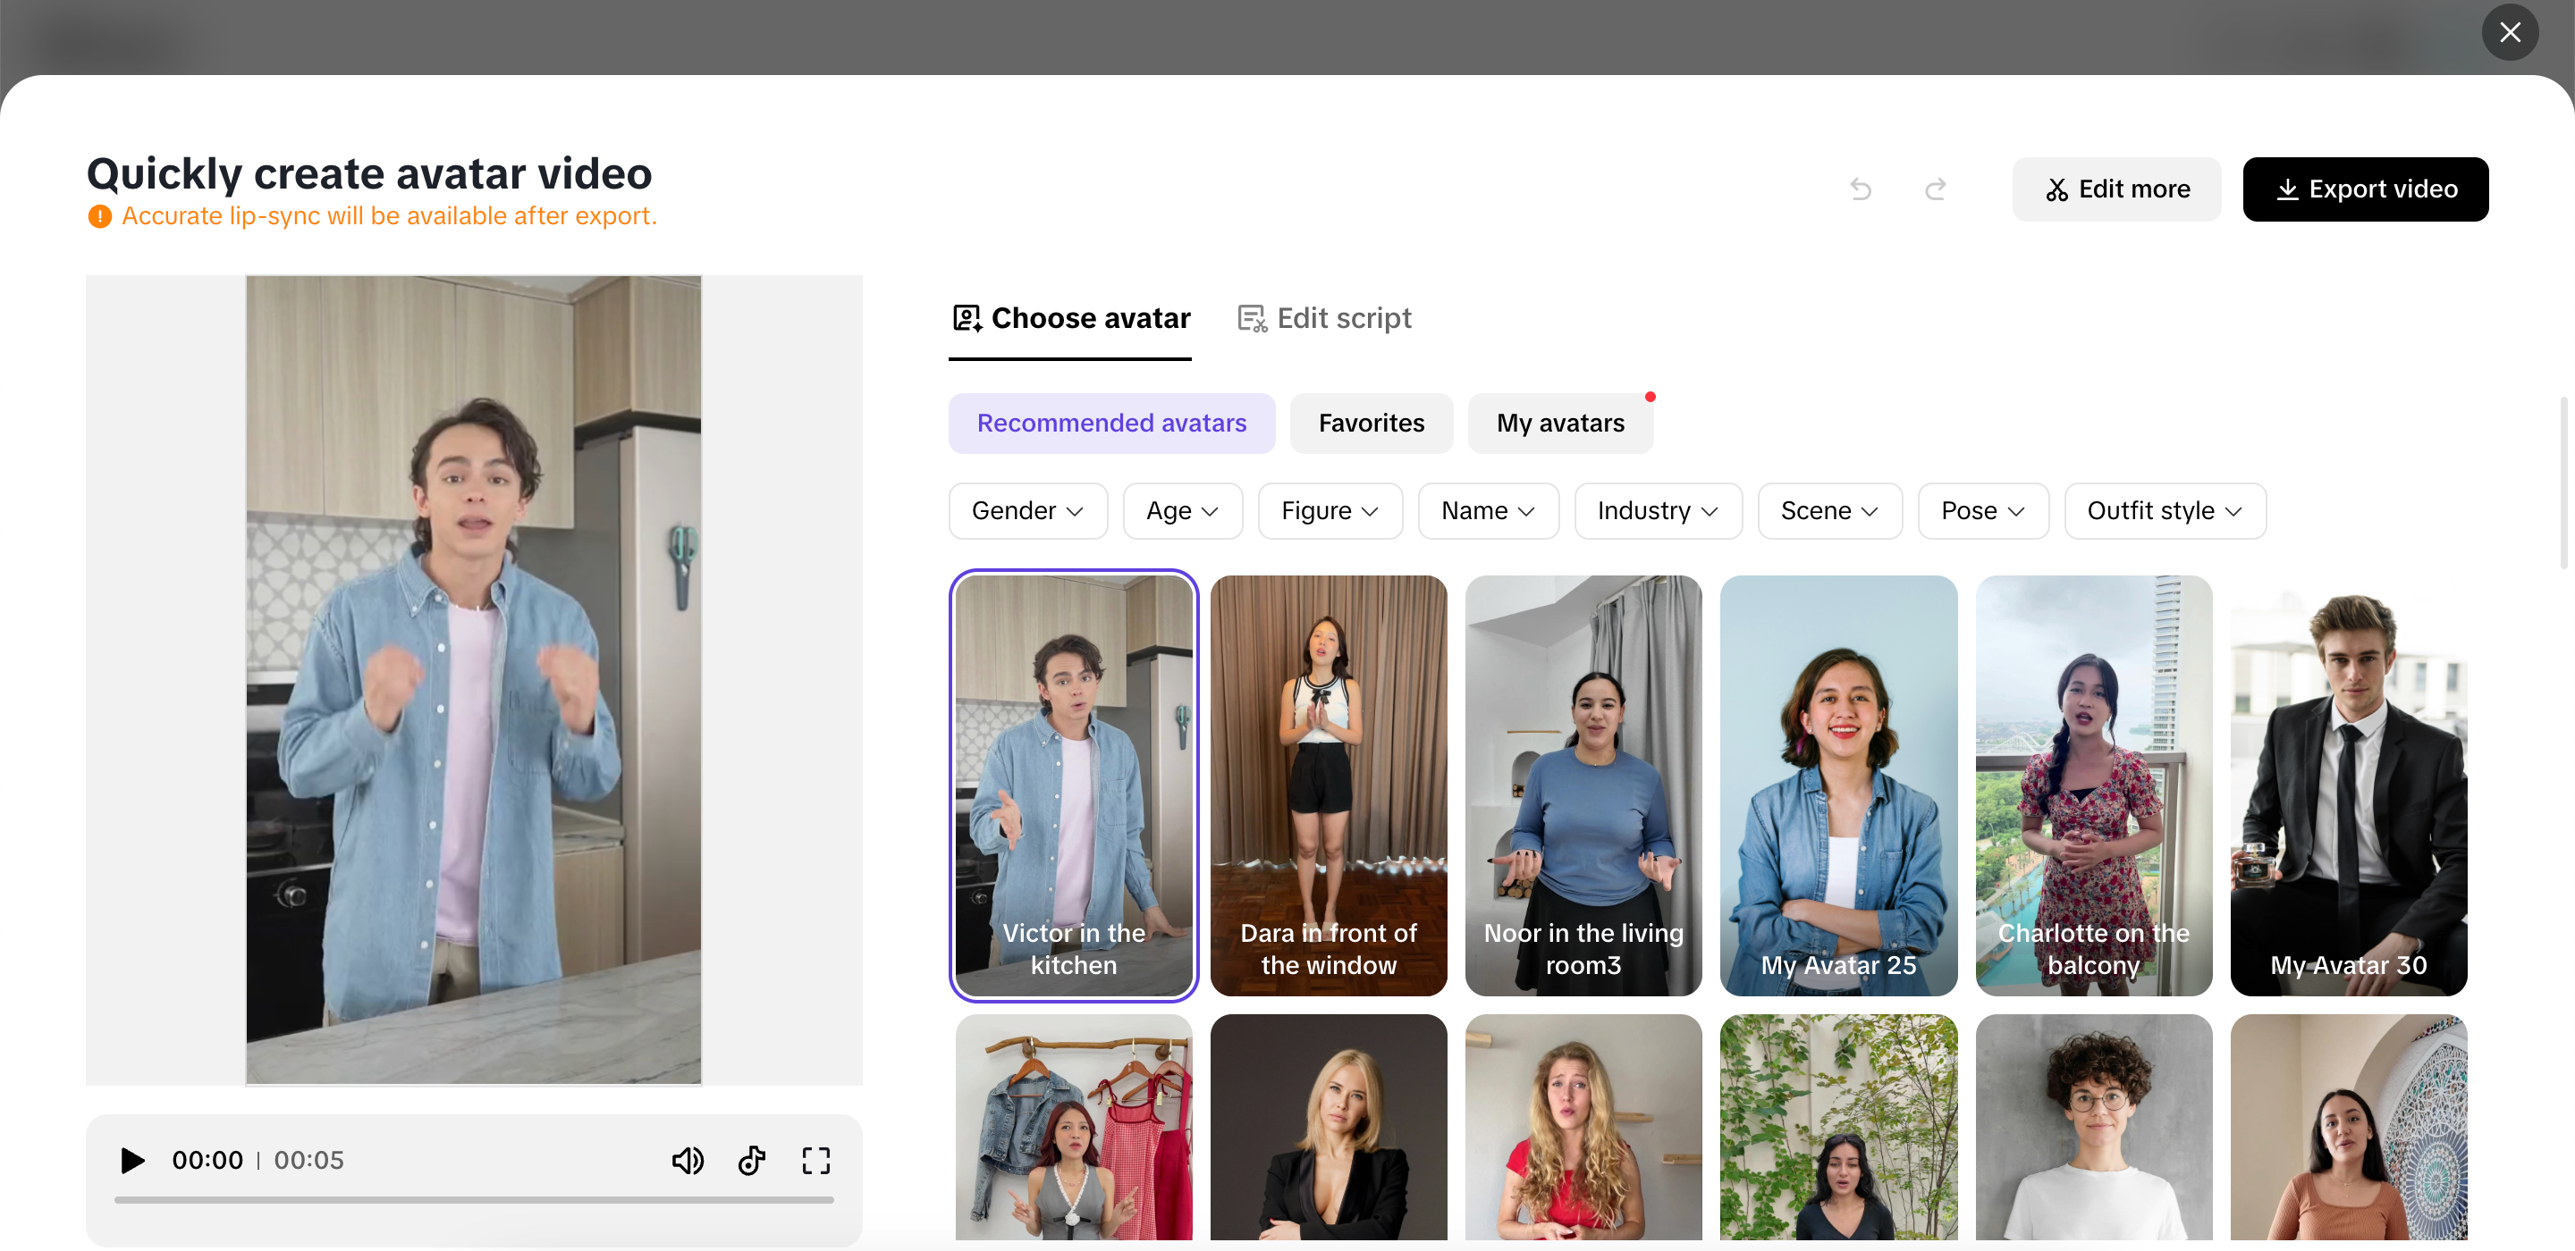
Task: Enter fullscreen mode for the preview
Action: pos(815,1160)
